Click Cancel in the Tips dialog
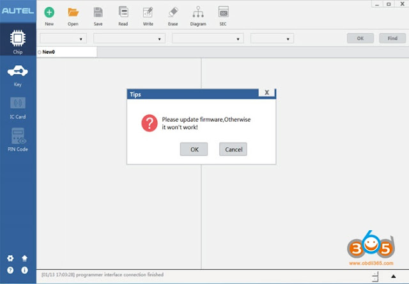Image resolution: width=409 pixels, height=284 pixels. tap(233, 149)
